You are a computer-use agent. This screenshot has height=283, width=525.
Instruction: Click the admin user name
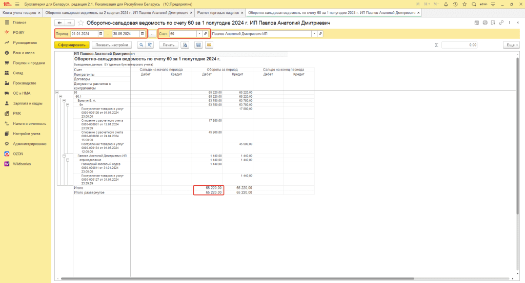click(483, 4)
